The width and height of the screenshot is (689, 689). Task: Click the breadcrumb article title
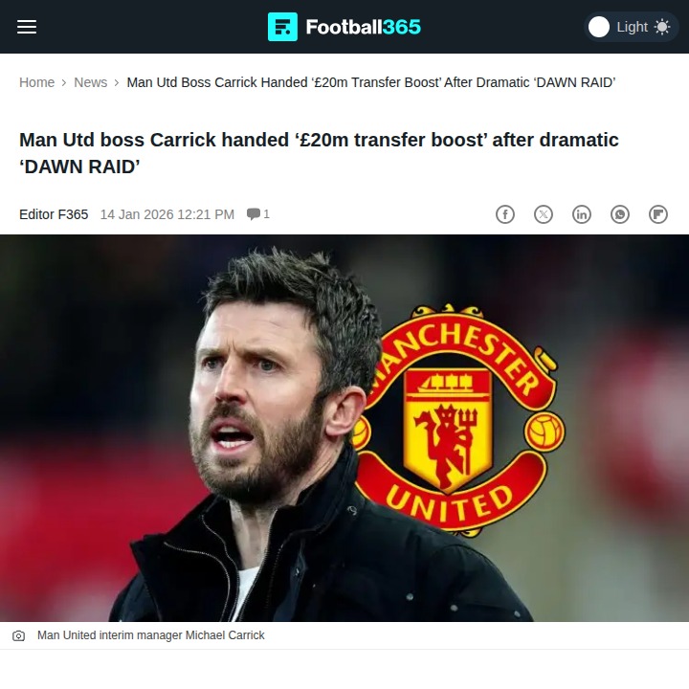point(371,82)
